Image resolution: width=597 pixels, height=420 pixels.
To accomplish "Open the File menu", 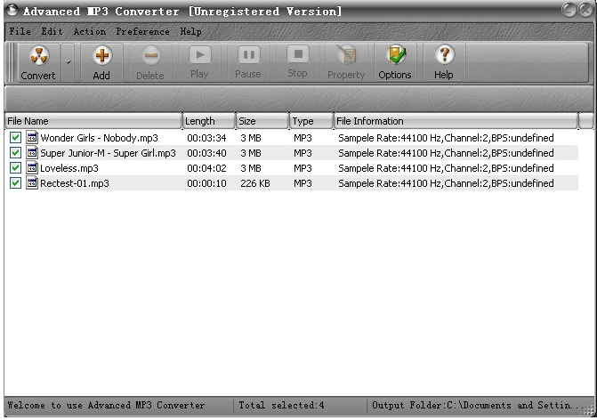I will (20, 31).
